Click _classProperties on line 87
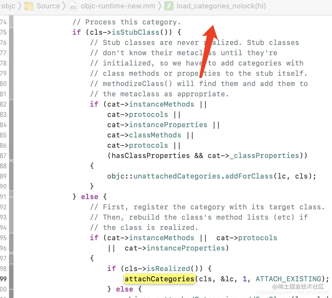 [x=264, y=156]
